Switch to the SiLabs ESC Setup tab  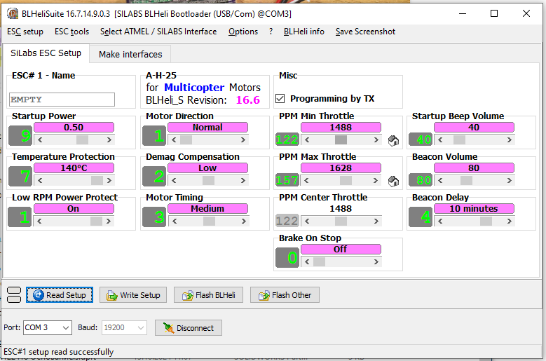click(x=46, y=53)
